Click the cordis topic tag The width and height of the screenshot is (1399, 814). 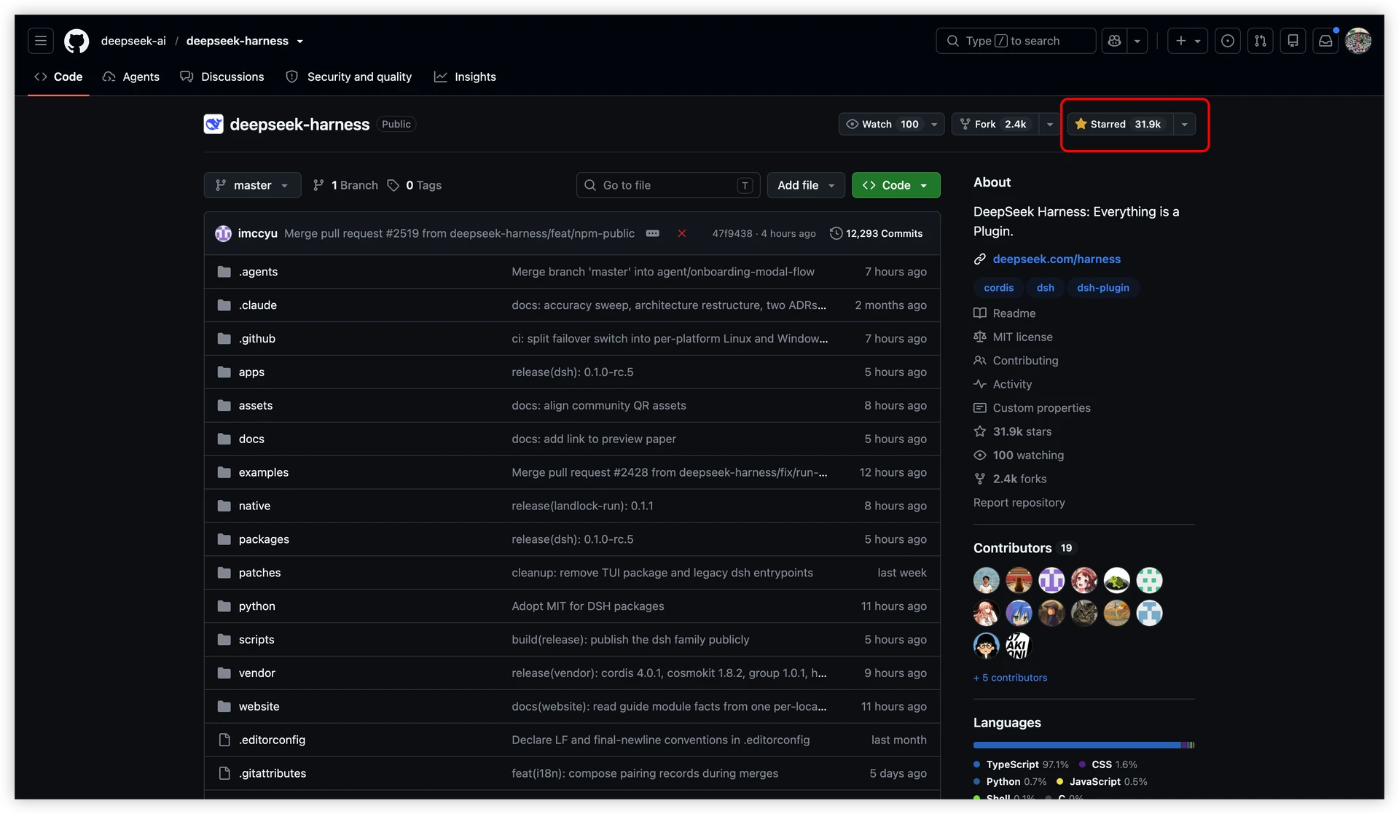[x=998, y=288]
